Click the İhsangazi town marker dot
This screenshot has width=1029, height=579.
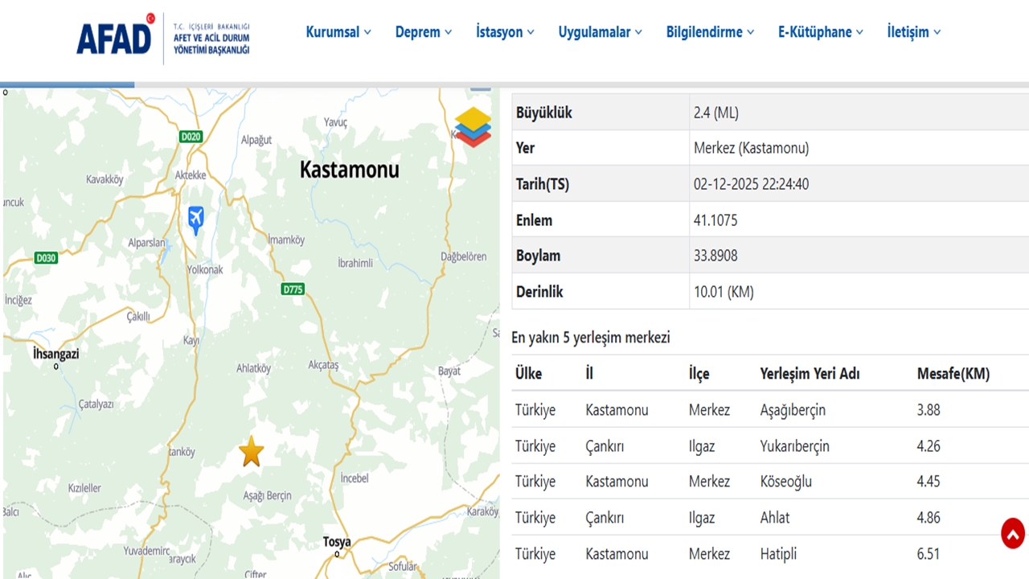[x=56, y=366]
